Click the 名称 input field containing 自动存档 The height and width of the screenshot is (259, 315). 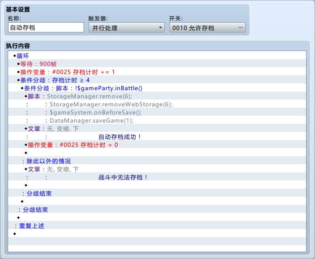pos(46,28)
